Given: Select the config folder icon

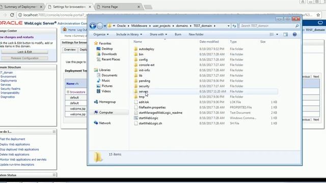Looking at the screenshot, I should [136, 59].
